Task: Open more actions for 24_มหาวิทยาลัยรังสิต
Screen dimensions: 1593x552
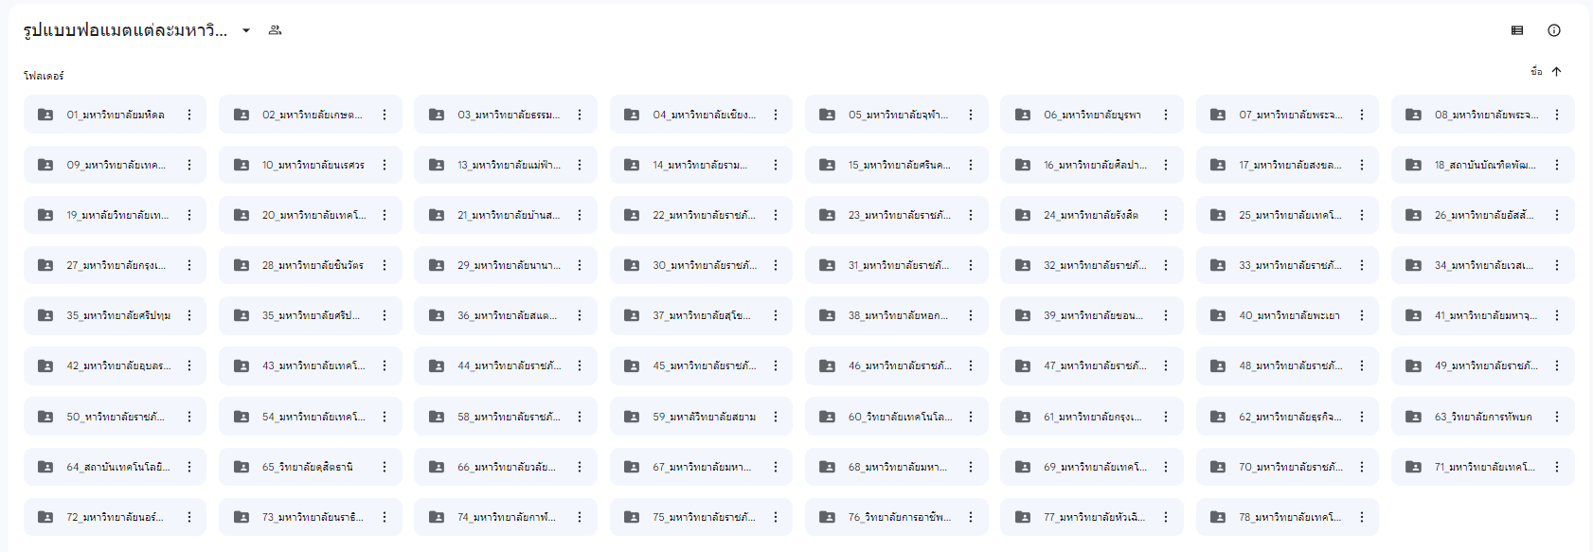Action: (x=1166, y=215)
